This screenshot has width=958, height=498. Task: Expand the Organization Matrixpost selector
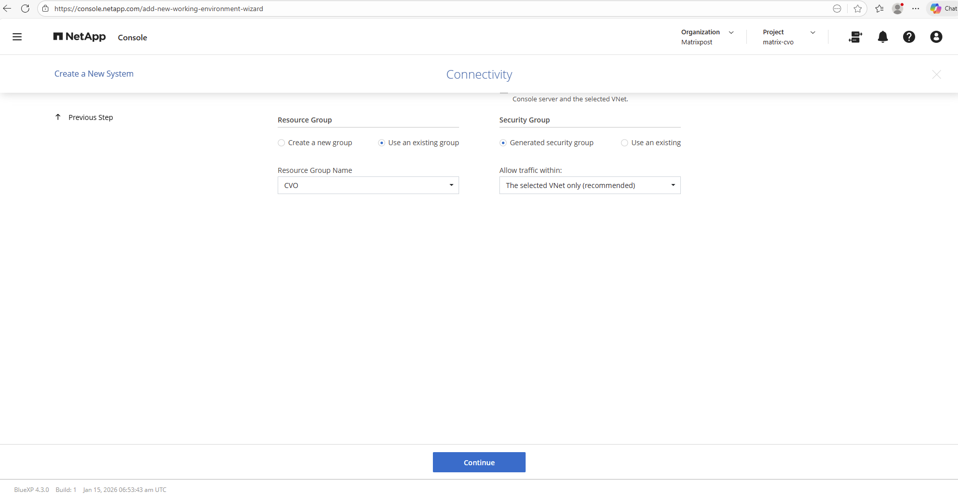pos(707,37)
